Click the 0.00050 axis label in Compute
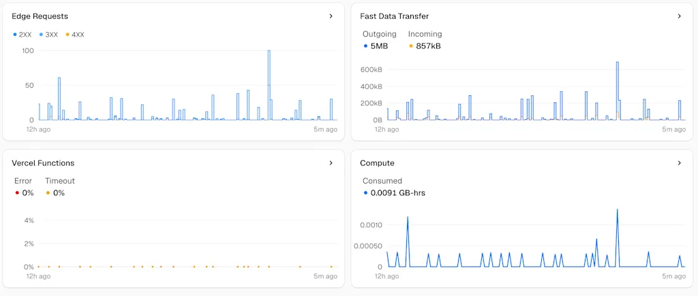The height and width of the screenshot is (296, 698). click(x=367, y=246)
